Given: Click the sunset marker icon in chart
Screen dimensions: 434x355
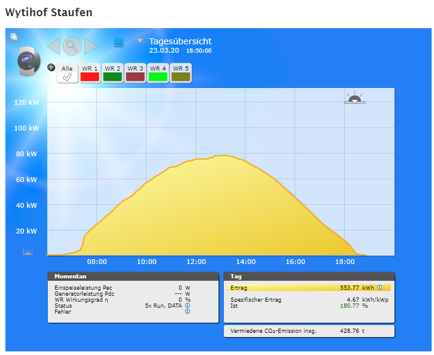Looking at the screenshot, I should tap(354, 98).
